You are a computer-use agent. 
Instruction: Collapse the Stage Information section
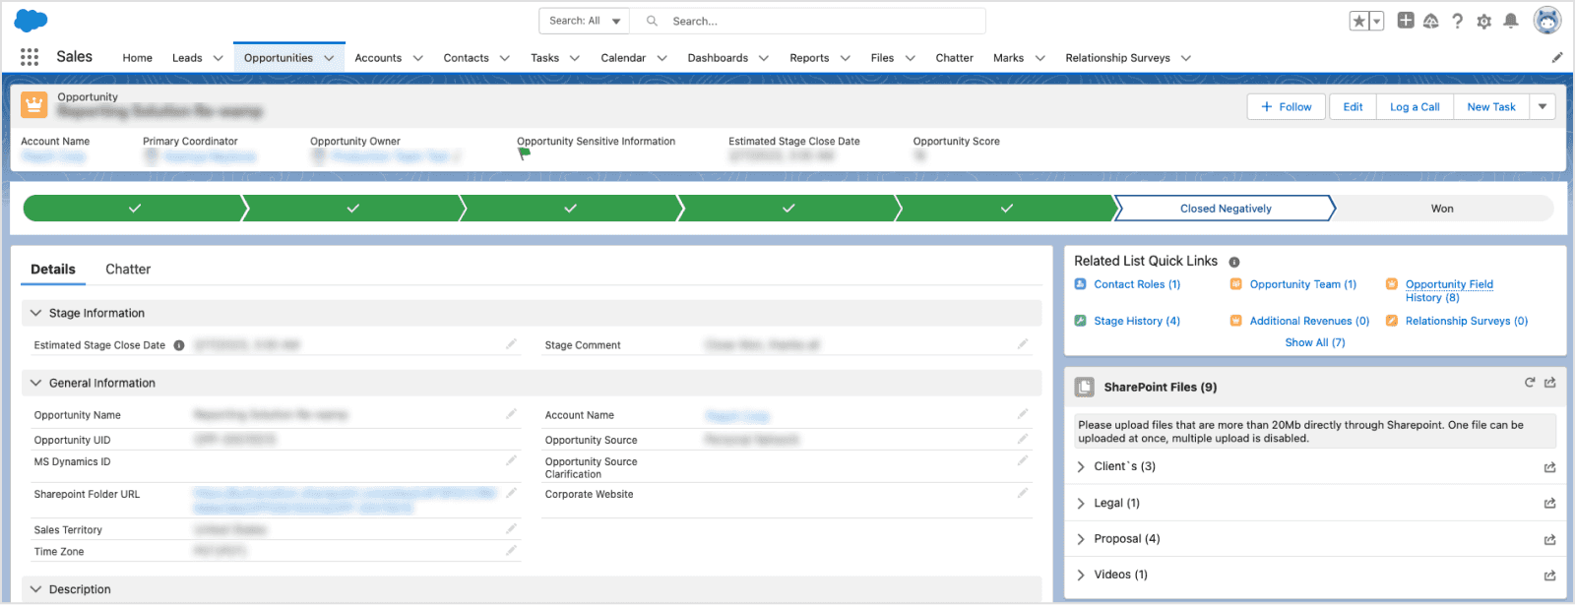click(x=36, y=313)
